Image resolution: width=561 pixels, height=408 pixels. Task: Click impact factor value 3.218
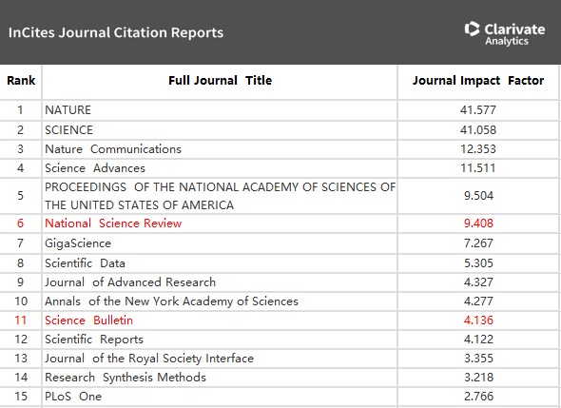478,378
